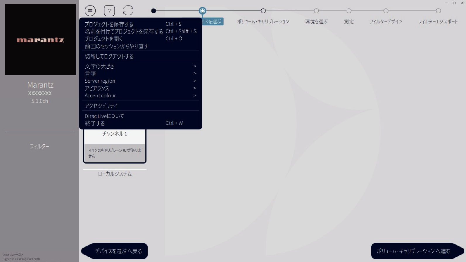Expand the 言語 submenu
Image resolution: width=466 pixels, height=262 pixels.
tap(140, 74)
